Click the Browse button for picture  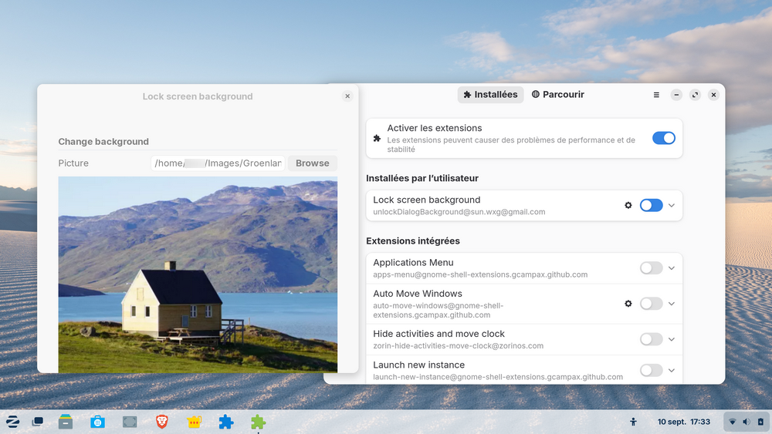click(312, 163)
